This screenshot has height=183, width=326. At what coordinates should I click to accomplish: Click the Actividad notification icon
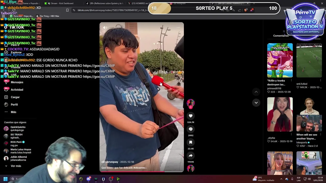tap(6, 89)
